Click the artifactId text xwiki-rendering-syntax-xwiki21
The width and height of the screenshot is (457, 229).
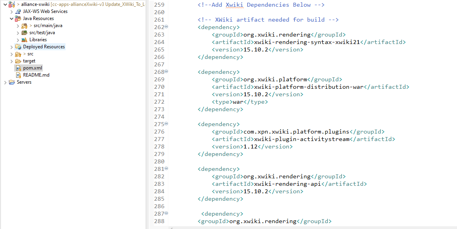click(x=307, y=42)
